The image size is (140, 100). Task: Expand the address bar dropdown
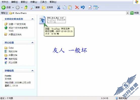128,13
